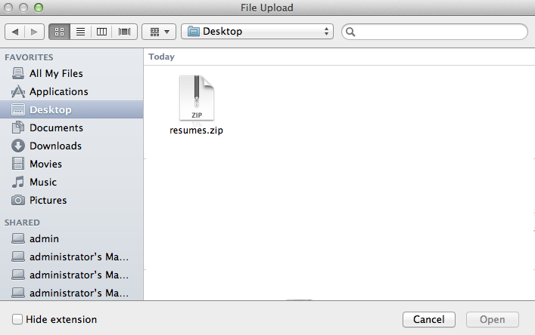Viewport: 535px width, 335px height.
Task: Click the magnifying glass search icon
Action: coord(350,32)
